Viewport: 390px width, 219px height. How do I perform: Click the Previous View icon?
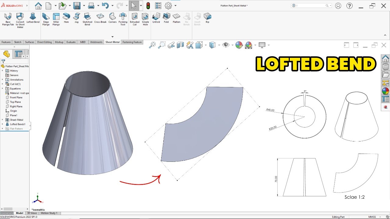(x=171, y=45)
